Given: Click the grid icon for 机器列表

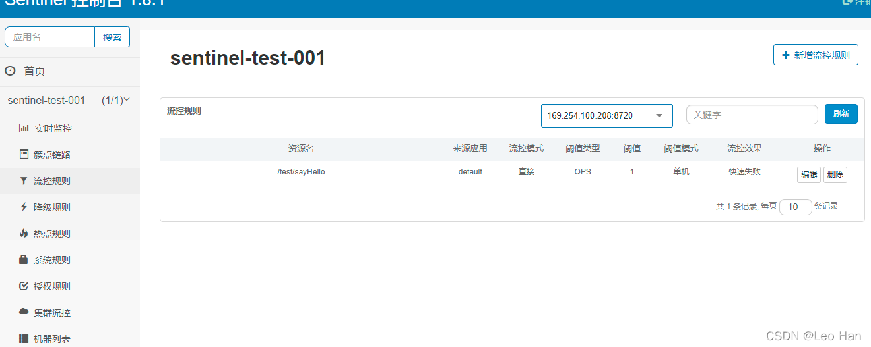Looking at the screenshot, I should point(24,338).
